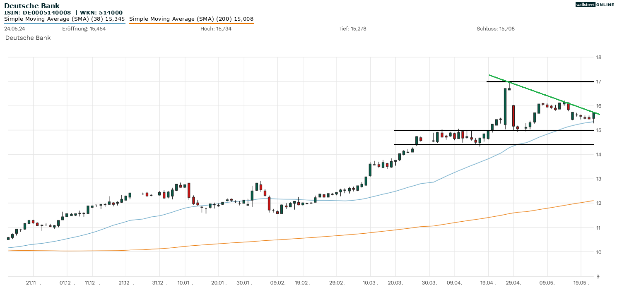Click the date 24.05.24

(x=14, y=29)
